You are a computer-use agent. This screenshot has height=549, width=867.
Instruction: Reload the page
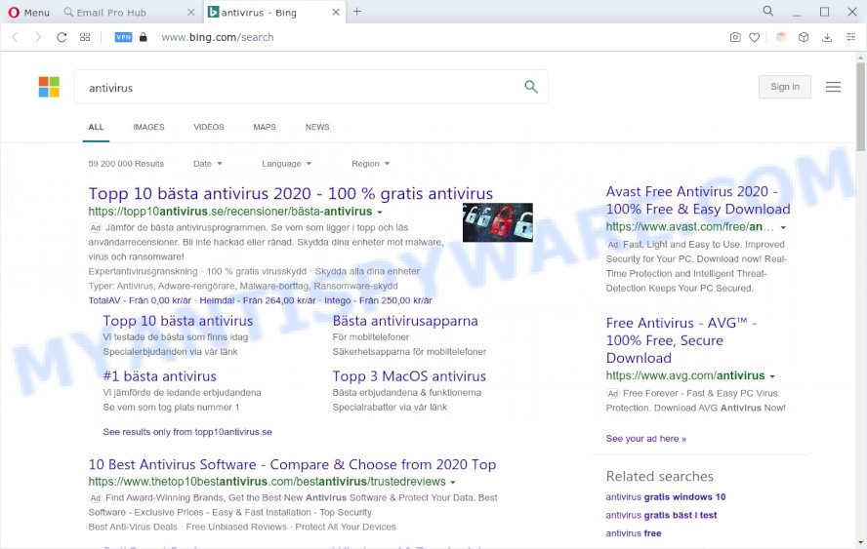[x=62, y=37]
